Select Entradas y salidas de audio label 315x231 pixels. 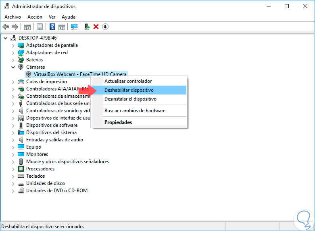coord(54,140)
